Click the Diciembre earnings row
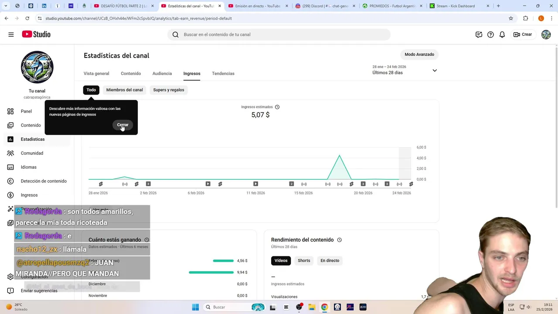Image resolution: width=558 pixels, height=314 pixels. point(168,284)
